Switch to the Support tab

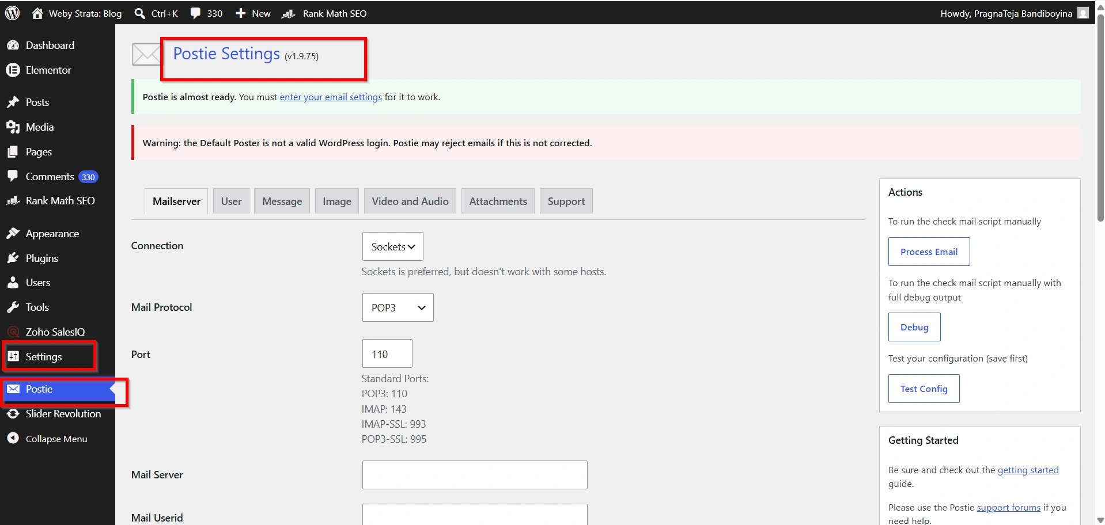(x=566, y=201)
